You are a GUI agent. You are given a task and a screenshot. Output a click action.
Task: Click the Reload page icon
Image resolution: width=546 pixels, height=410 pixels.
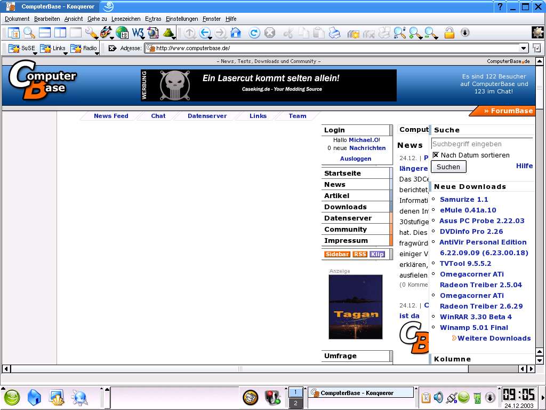(254, 33)
